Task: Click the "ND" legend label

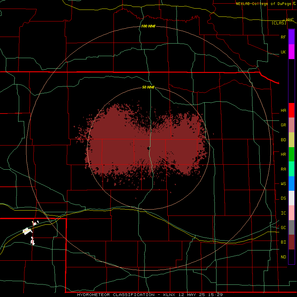Action: (x=283, y=257)
